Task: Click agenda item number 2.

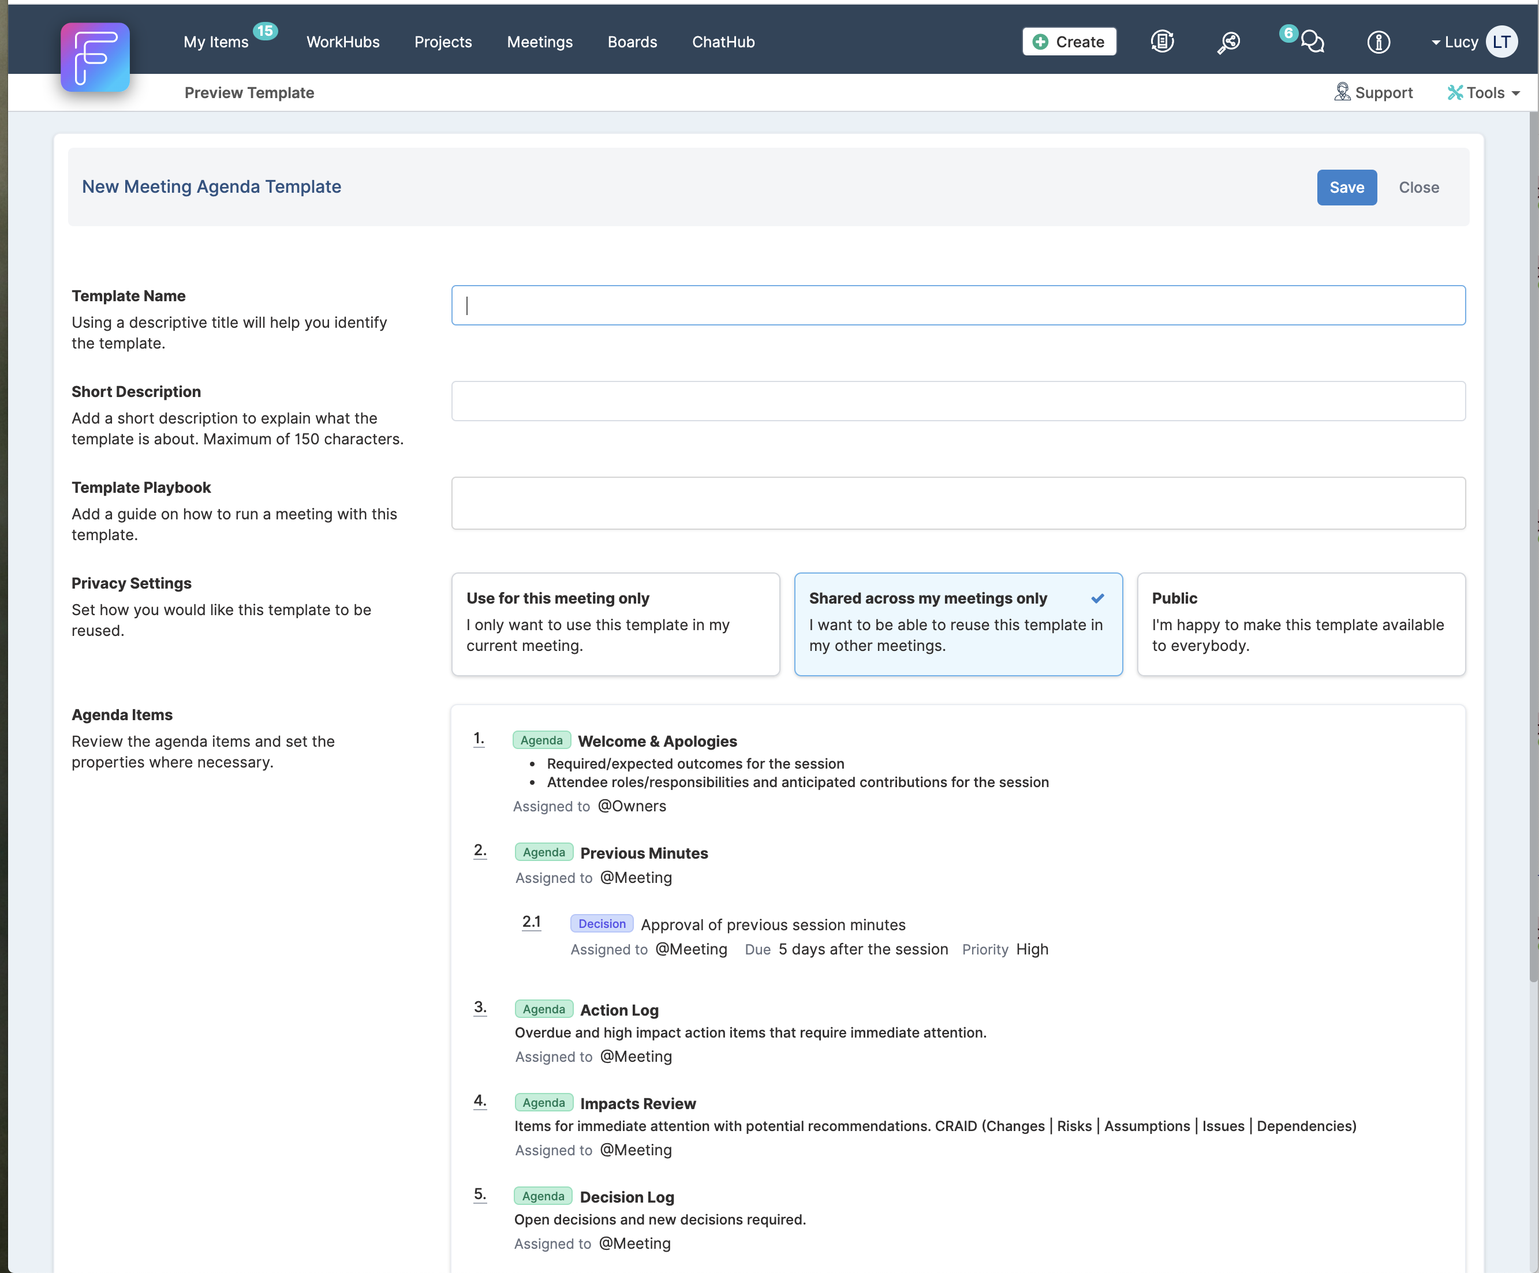Action: pos(480,851)
